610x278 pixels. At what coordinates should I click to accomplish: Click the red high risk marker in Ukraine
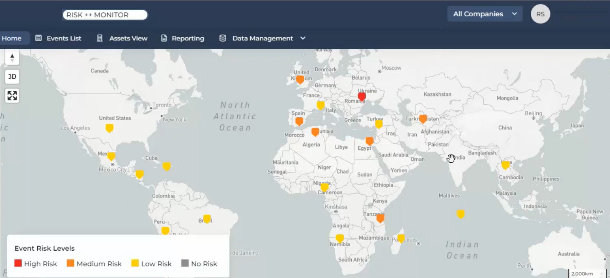pos(362,96)
